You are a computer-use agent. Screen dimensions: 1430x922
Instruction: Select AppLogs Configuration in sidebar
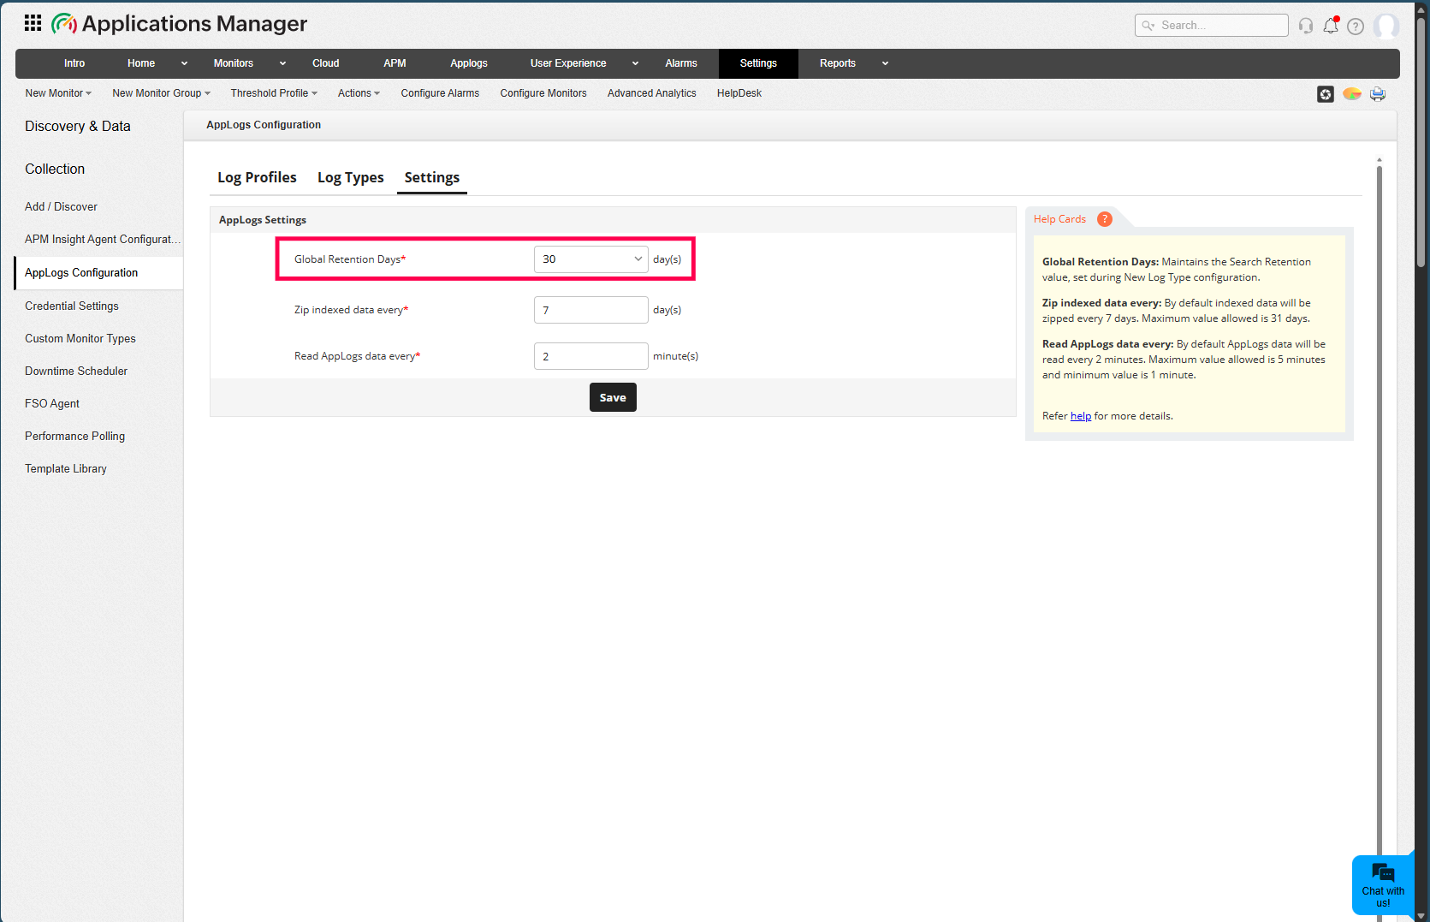pos(99,273)
